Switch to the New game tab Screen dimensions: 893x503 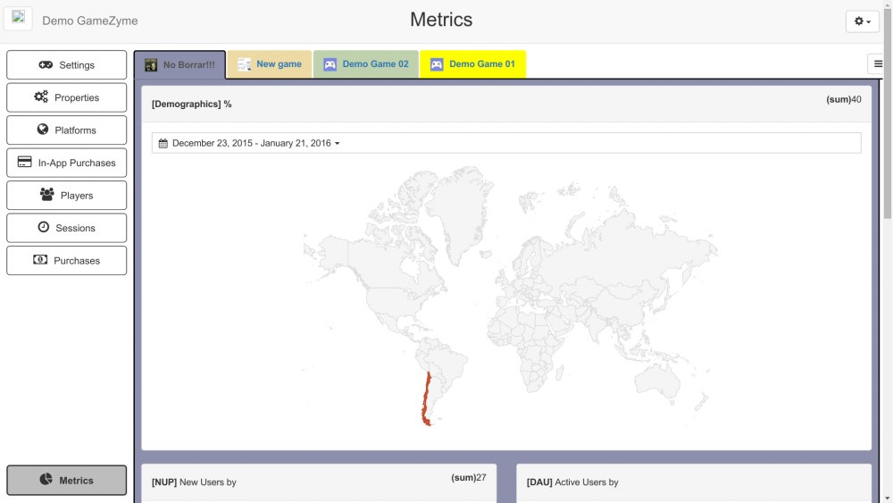(x=270, y=64)
